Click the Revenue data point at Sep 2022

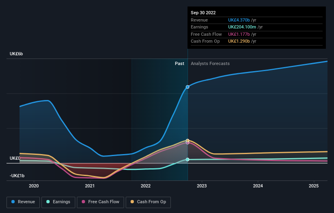188,87
